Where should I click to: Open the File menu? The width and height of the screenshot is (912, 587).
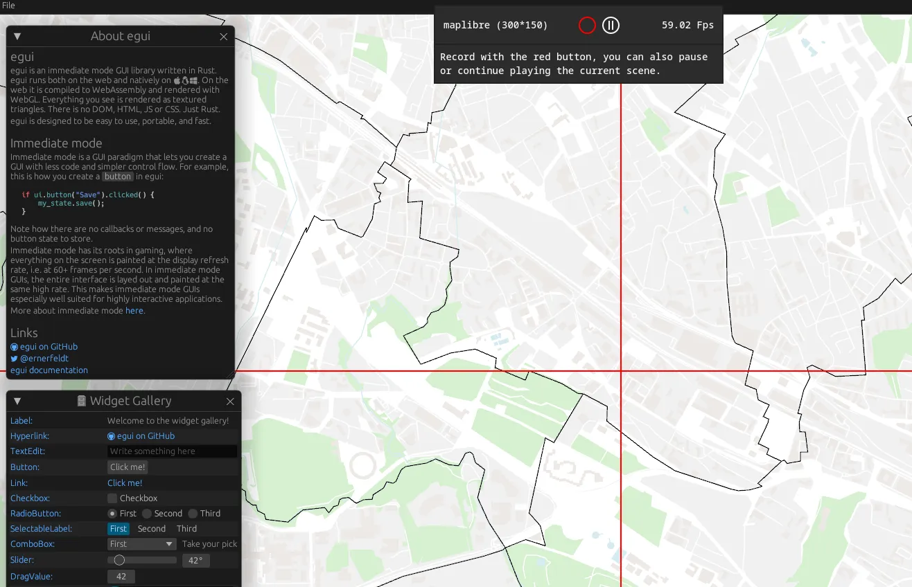(x=8, y=6)
